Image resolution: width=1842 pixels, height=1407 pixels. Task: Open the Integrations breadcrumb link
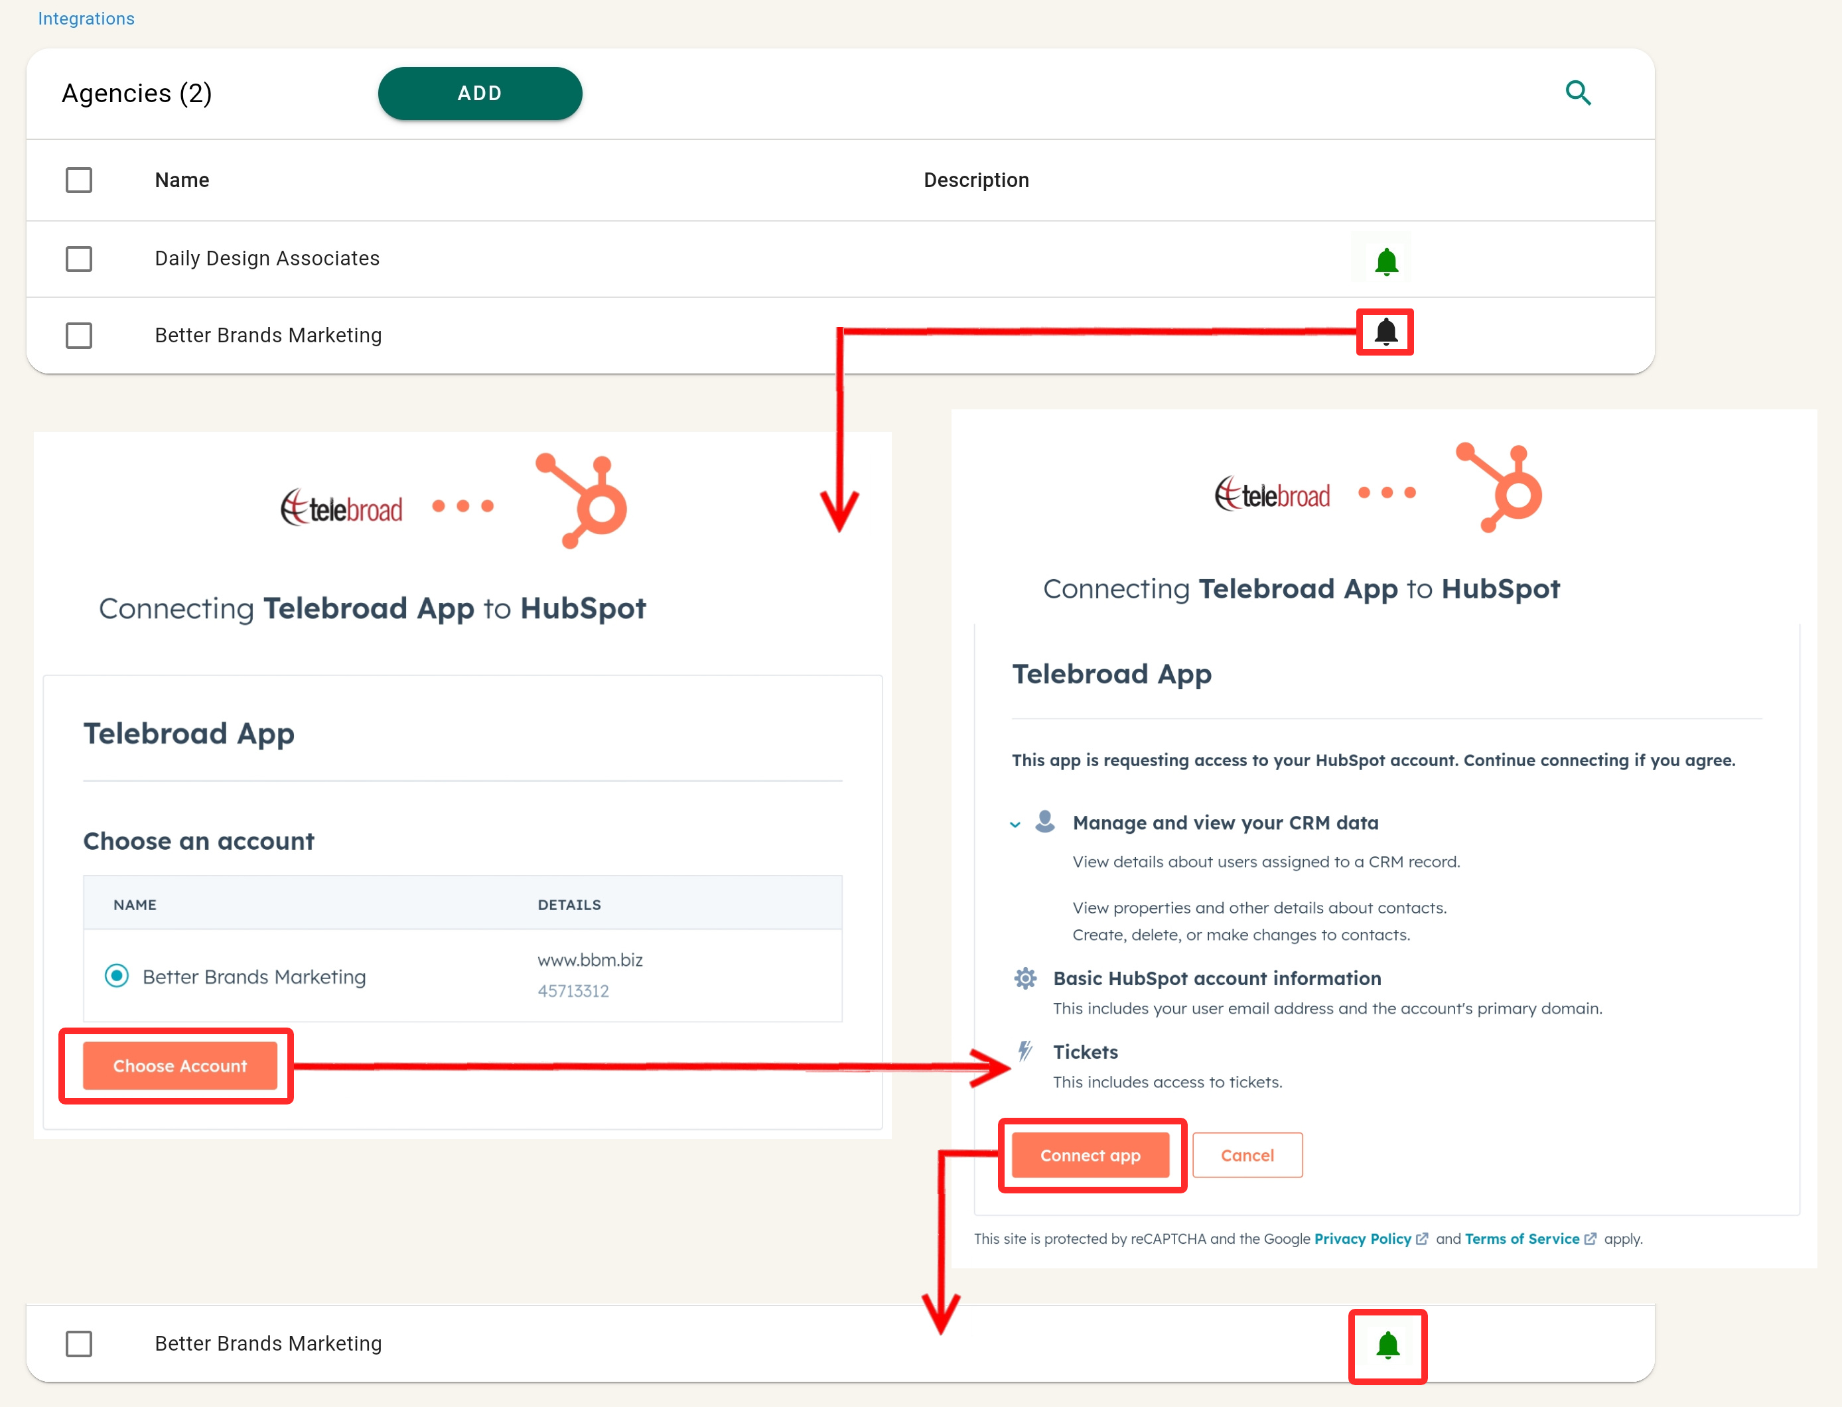tap(86, 19)
